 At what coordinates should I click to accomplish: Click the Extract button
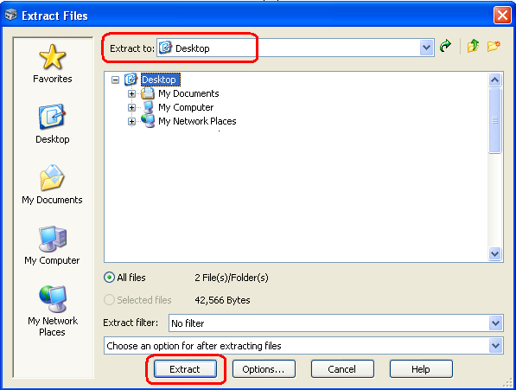point(185,369)
